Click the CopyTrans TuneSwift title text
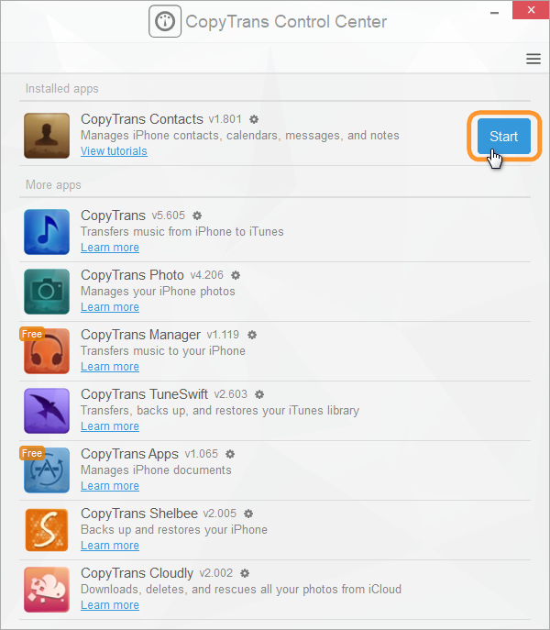 click(144, 394)
